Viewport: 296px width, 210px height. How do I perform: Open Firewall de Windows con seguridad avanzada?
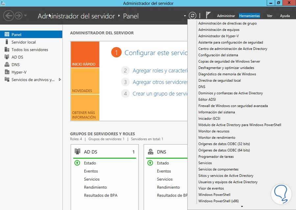[x=233, y=106]
